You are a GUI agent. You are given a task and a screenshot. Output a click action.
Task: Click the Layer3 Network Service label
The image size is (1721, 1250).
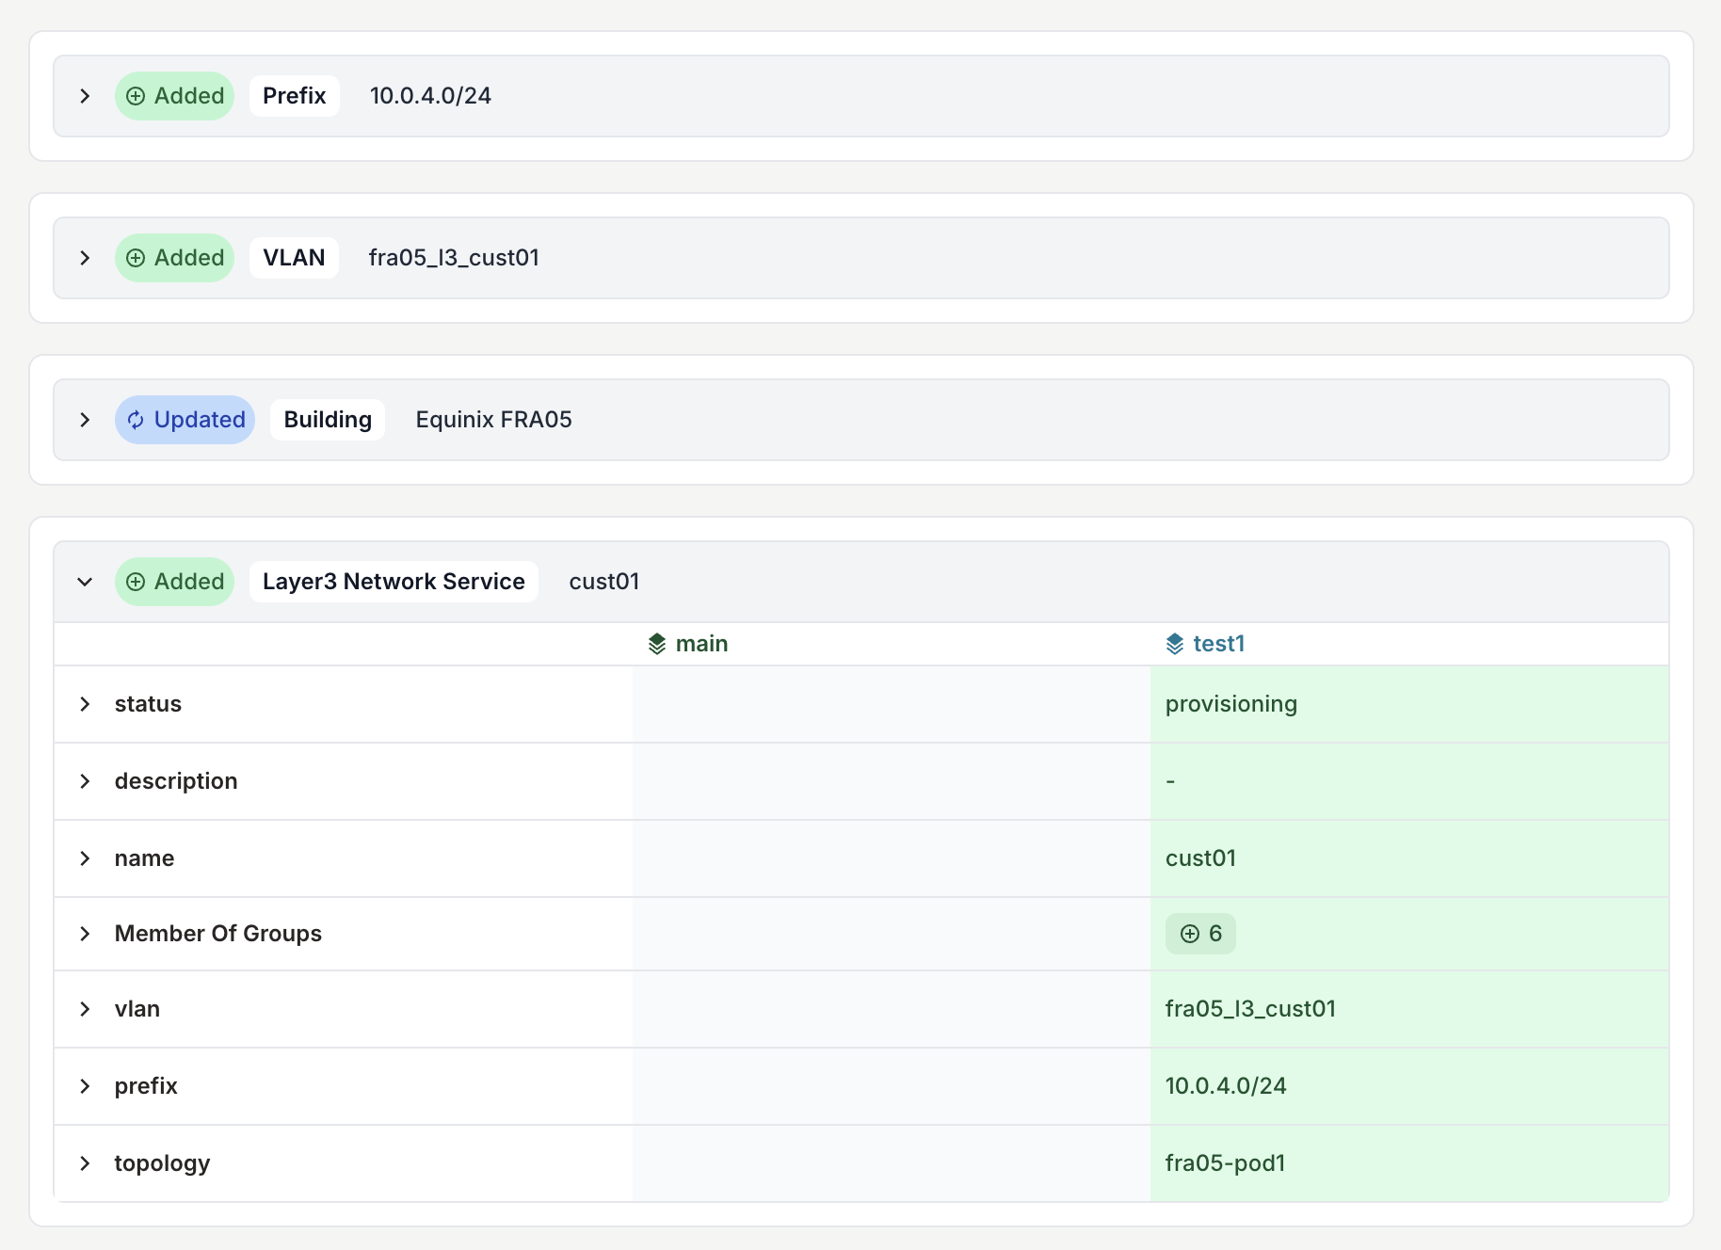click(x=394, y=582)
